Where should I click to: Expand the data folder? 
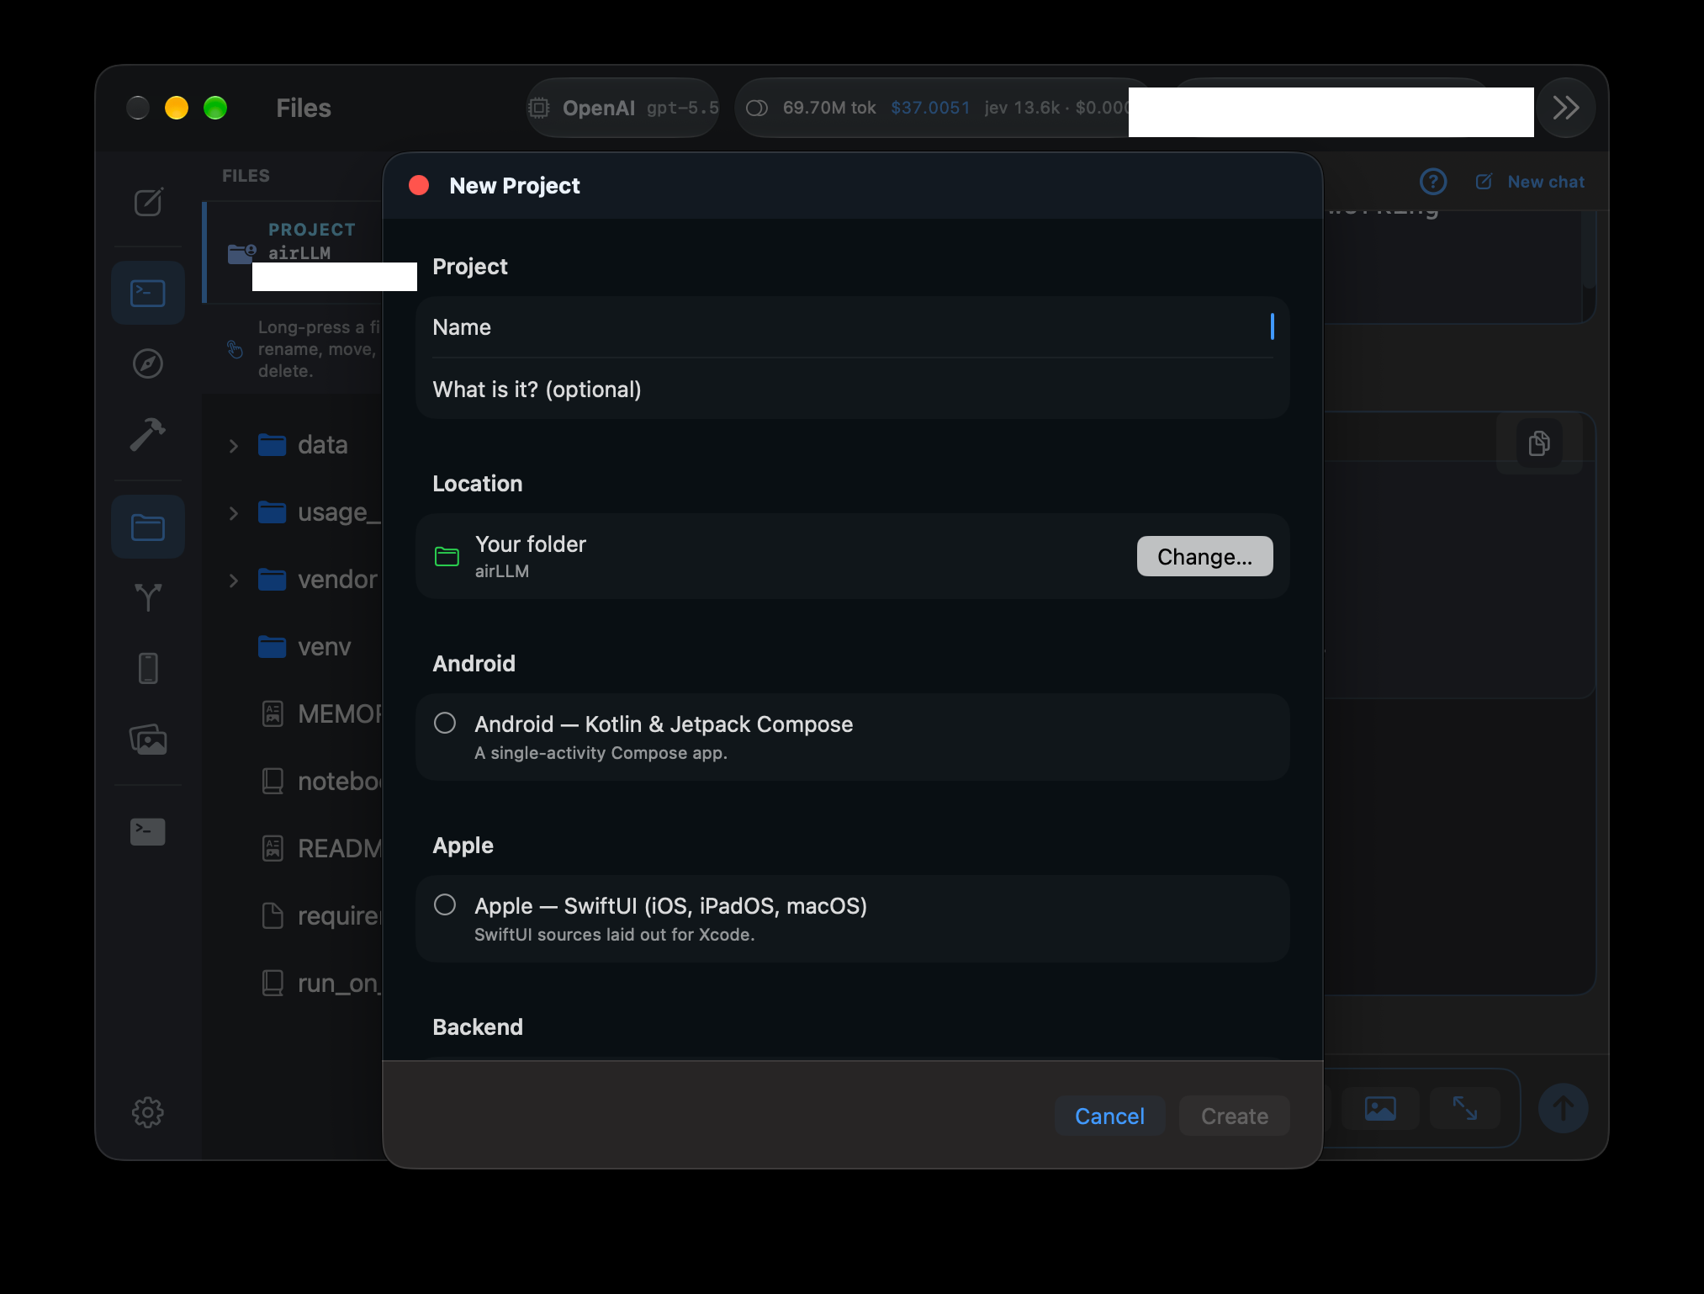click(234, 446)
